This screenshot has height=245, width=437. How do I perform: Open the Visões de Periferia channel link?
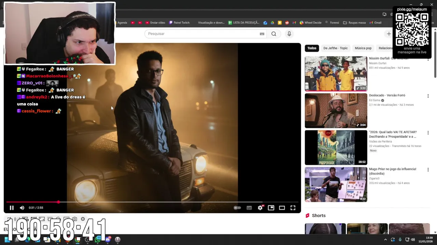(x=380, y=142)
